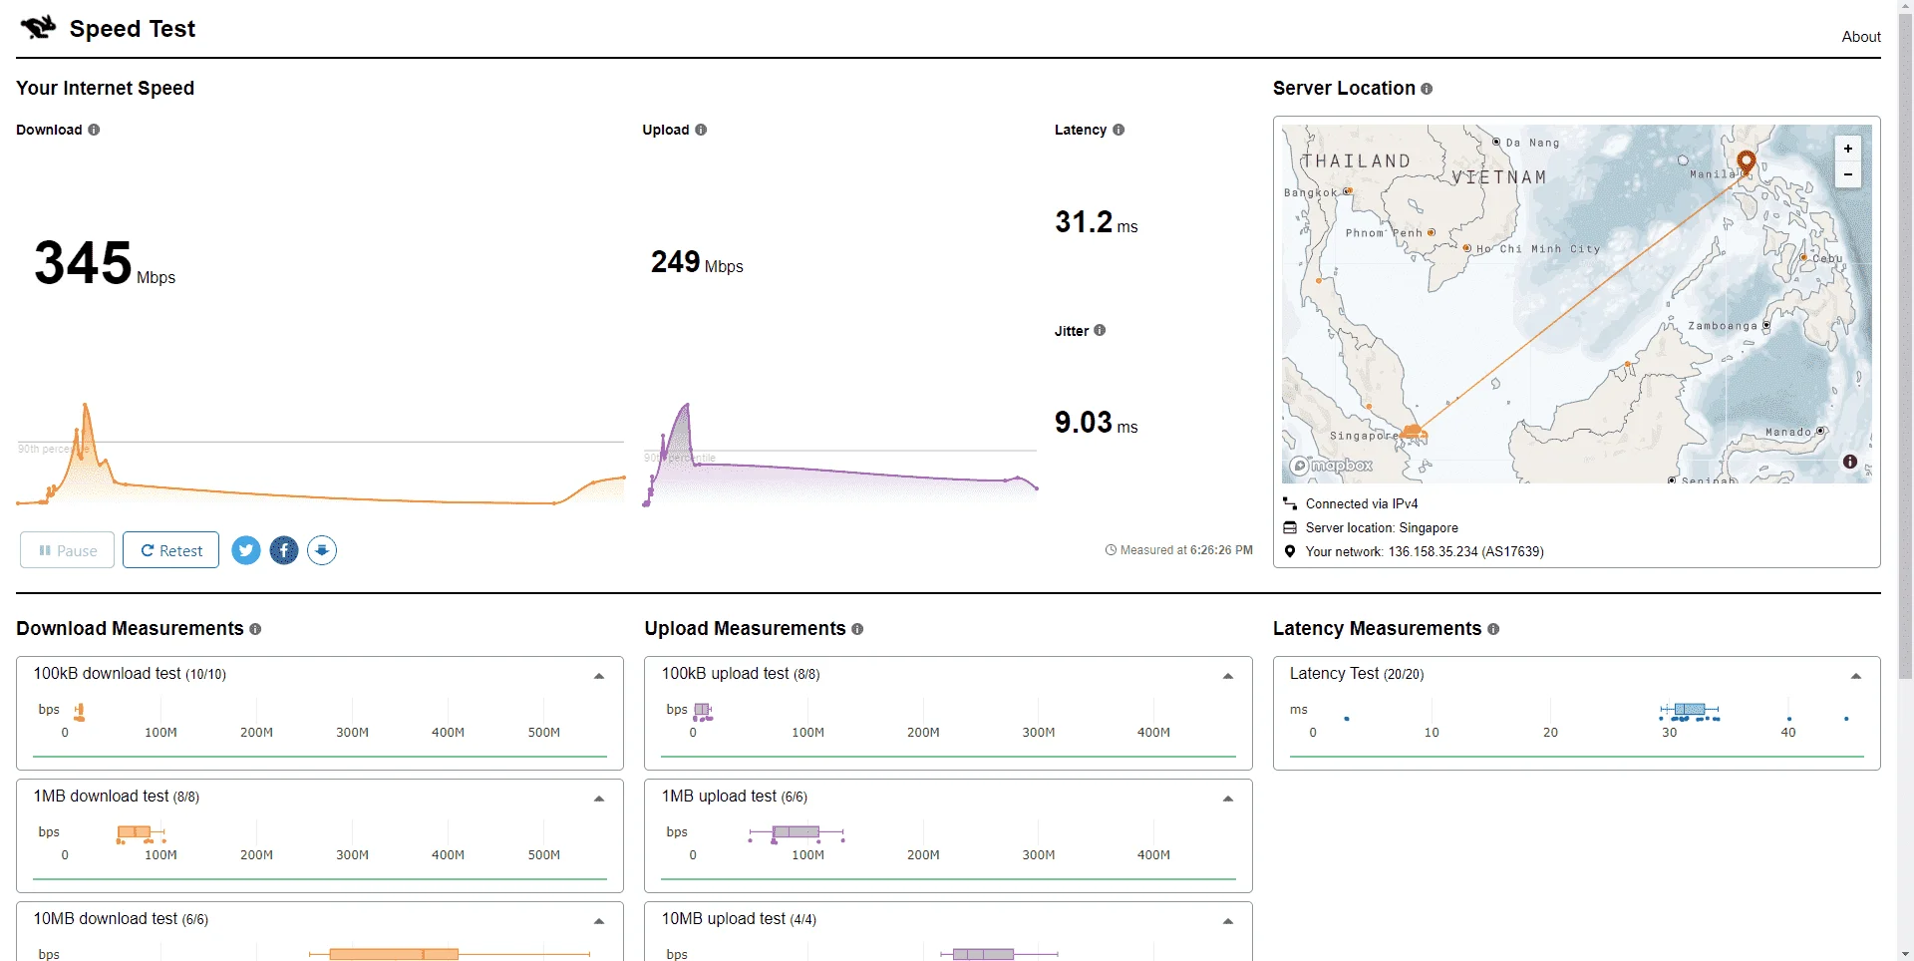Open the About page link
Image resolution: width=1914 pixels, height=961 pixels.
click(x=1861, y=37)
